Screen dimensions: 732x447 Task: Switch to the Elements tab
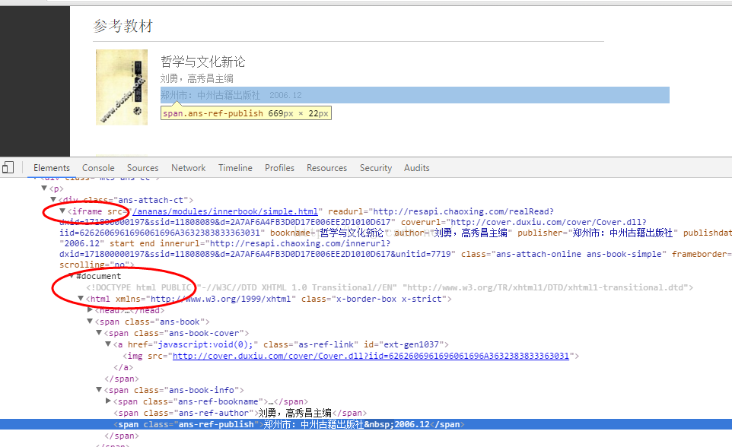pyautogui.click(x=51, y=168)
